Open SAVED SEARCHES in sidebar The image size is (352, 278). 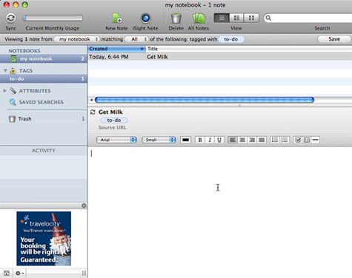(x=41, y=102)
